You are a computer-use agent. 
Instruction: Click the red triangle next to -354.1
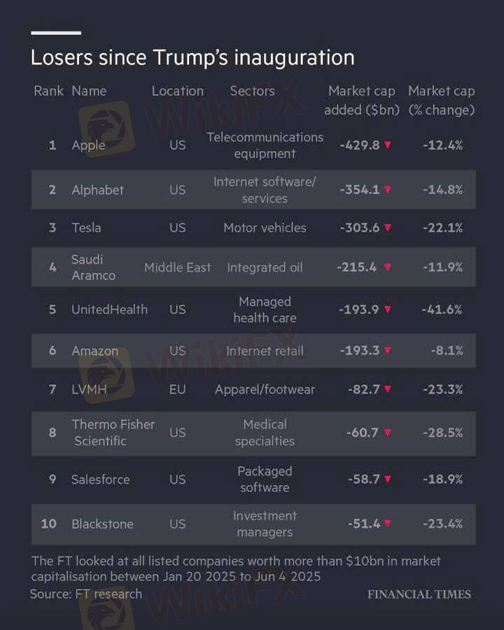pyautogui.click(x=387, y=189)
